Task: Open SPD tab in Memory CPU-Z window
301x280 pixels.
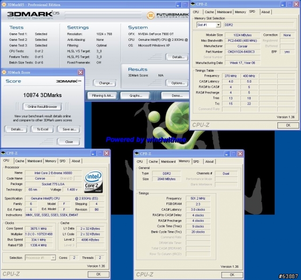Action: point(196,161)
